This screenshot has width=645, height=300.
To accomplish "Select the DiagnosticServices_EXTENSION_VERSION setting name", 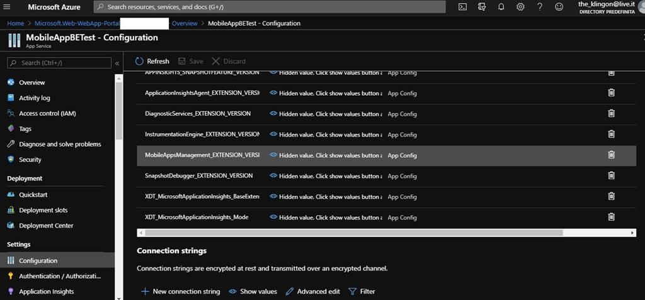I will pos(197,113).
